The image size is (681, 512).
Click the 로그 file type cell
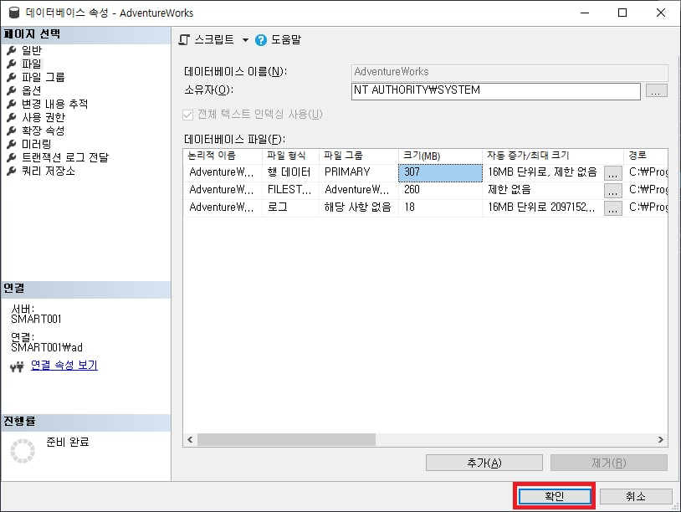(x=290, y=207)
